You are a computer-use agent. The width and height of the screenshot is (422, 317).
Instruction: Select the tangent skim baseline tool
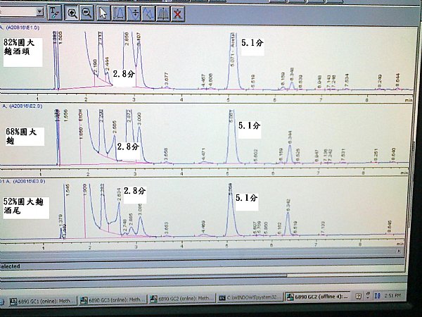point(148,13)
